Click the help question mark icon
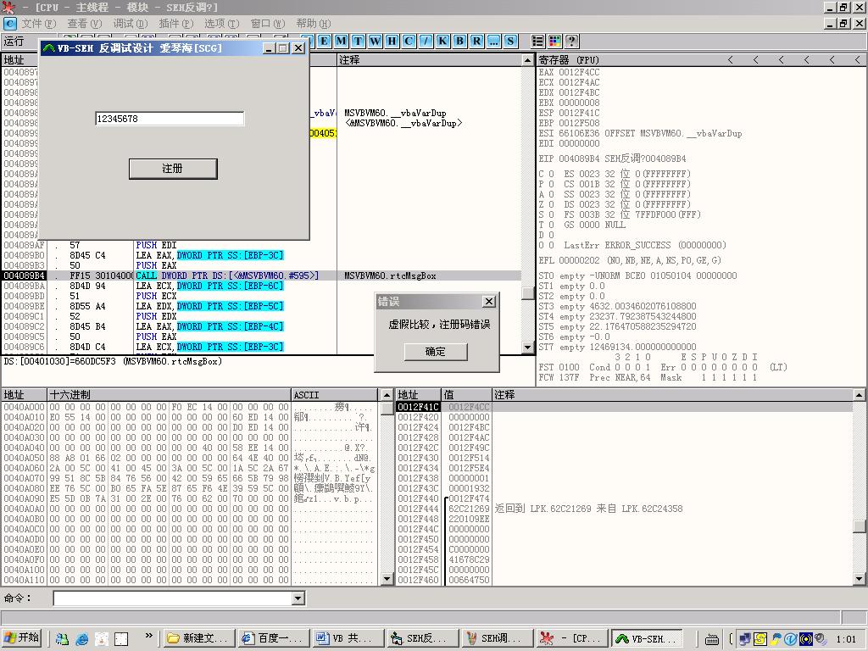 [572, 41]
